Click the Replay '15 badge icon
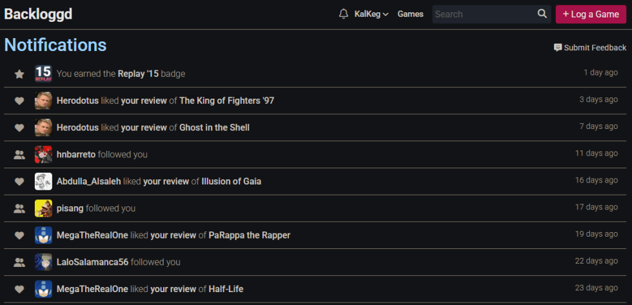Screen dimensions: 632x305 (43, 74)
